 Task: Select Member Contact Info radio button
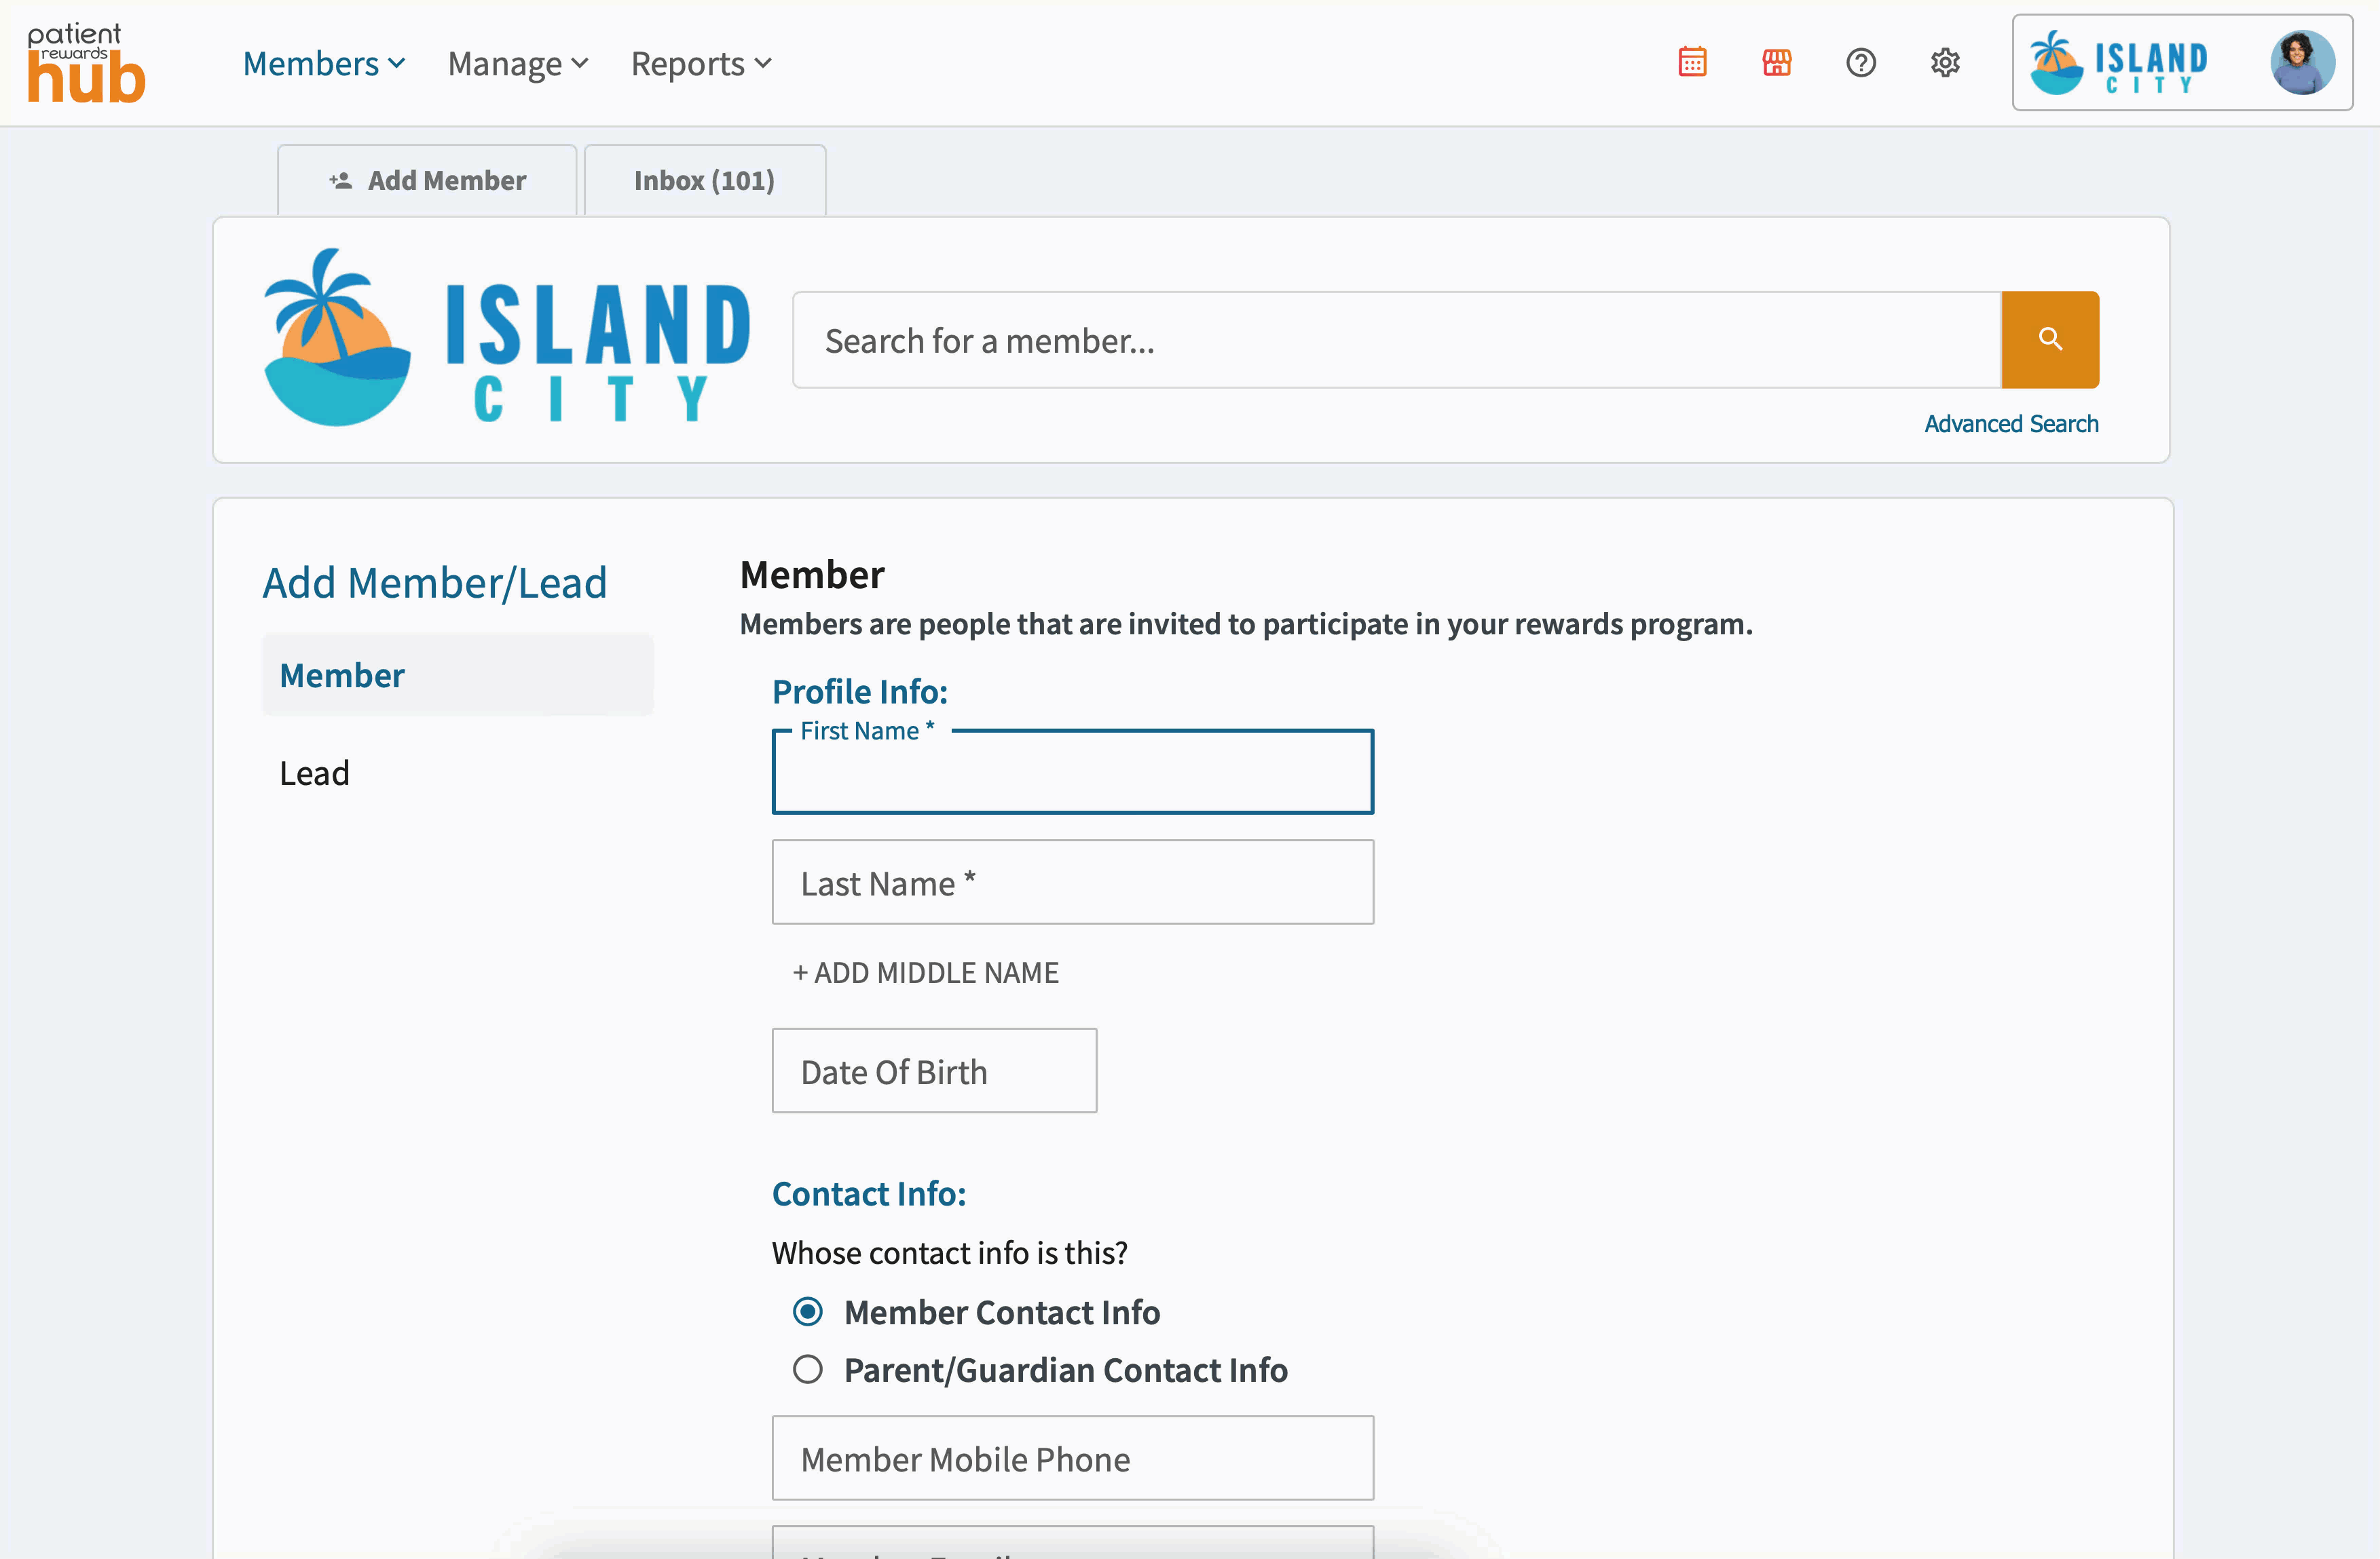point(808,1311)
